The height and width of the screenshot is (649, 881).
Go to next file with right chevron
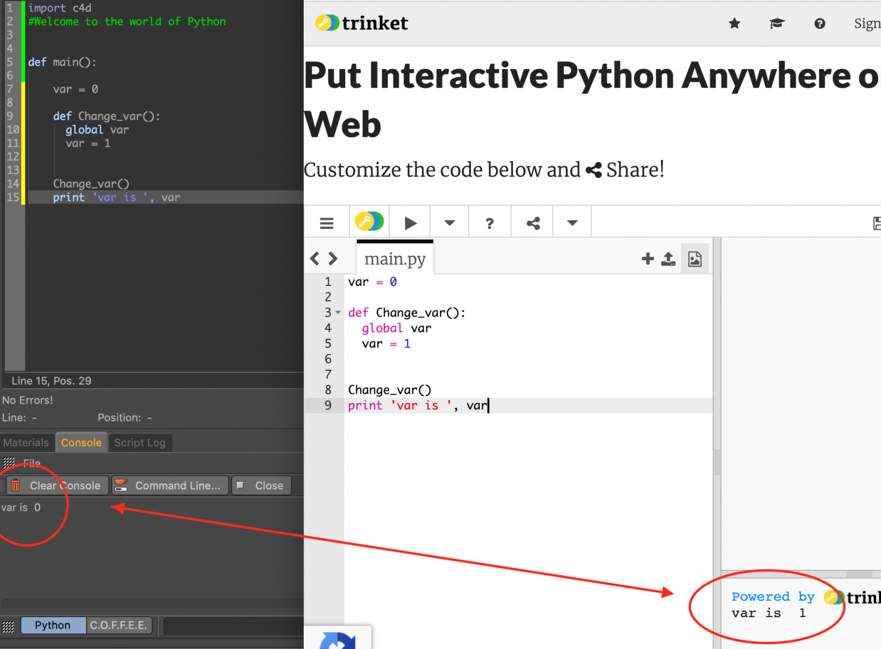point(333,258)
